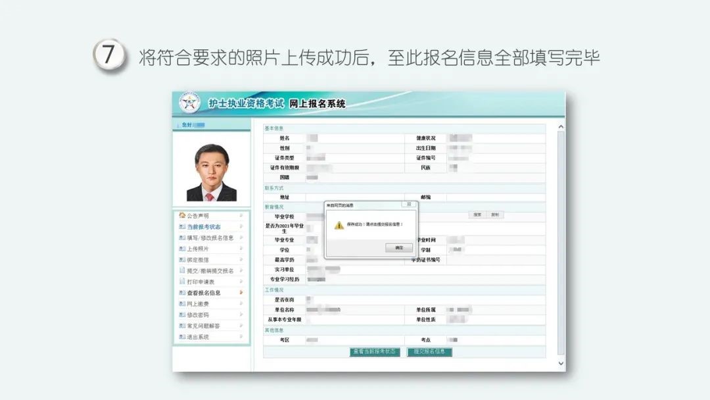Click the 提交报名信息 button
This screenshot has width=710, height=400.
pyautogui.click(x=430, y=352)
